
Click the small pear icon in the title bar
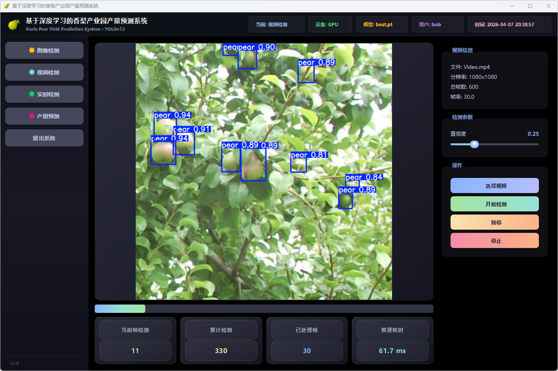point(6,6)
